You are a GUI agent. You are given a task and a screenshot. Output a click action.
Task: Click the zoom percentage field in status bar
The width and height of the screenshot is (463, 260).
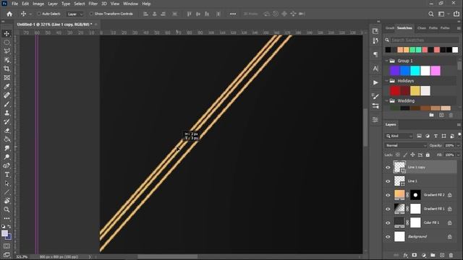(x=22, y=257)
